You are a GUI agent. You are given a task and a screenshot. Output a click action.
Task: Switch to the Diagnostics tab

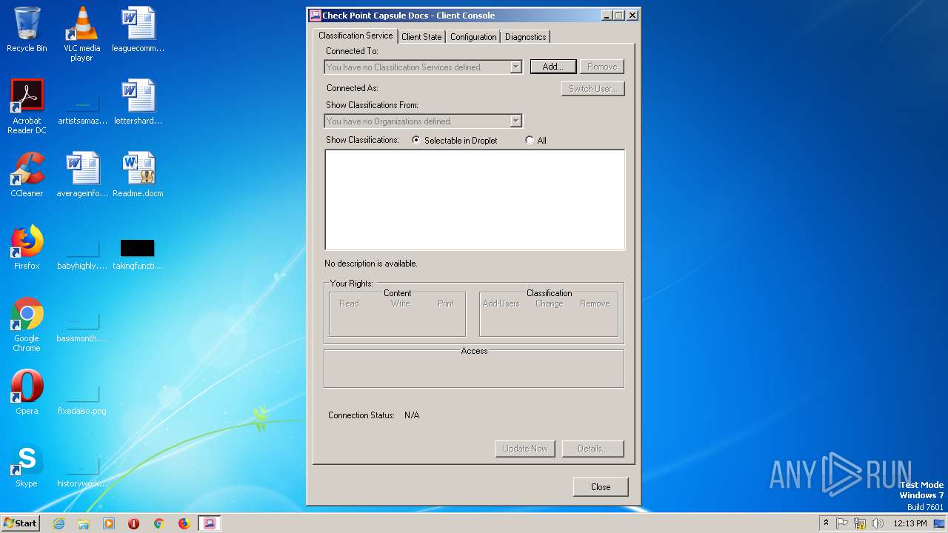526,37
